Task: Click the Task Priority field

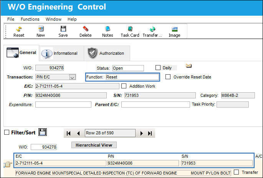Action: pos(233,105)
